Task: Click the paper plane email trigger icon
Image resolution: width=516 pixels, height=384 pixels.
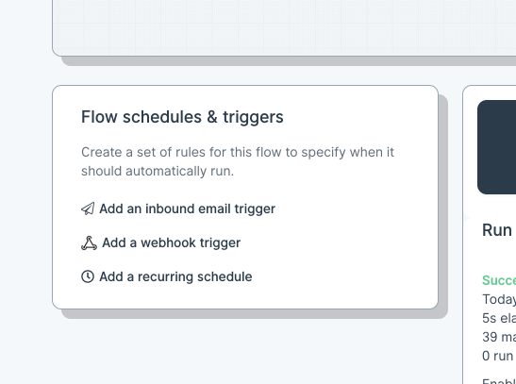Action: [x=88, y=209]
